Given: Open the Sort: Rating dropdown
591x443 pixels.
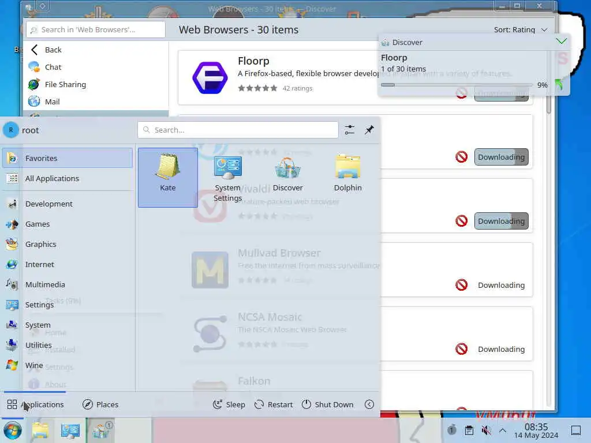Looking at the screenshot, I should tap(521, 30).
